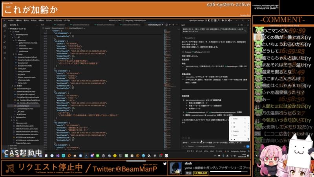Open Source Control in the activity bar

point(5,36)
